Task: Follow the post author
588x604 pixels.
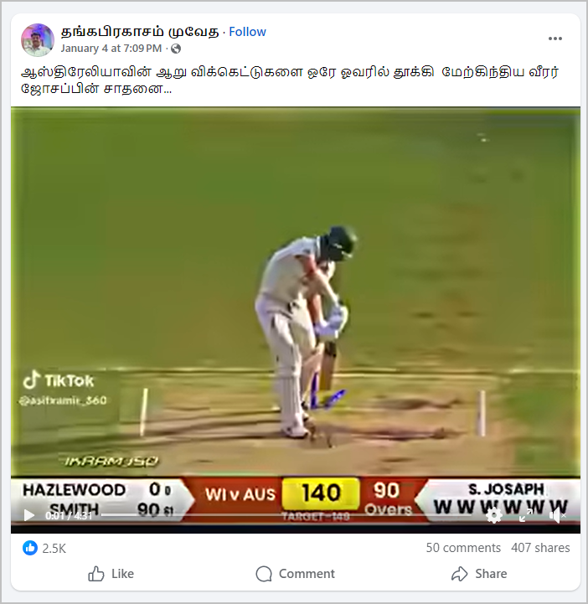Action: click(247, 32)
